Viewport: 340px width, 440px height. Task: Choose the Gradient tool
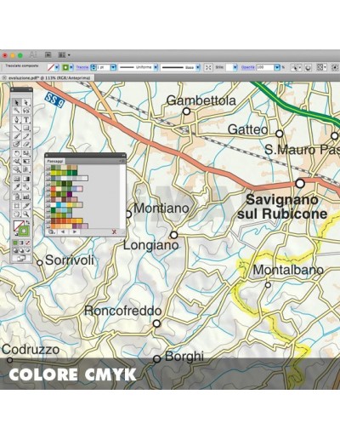26,179
